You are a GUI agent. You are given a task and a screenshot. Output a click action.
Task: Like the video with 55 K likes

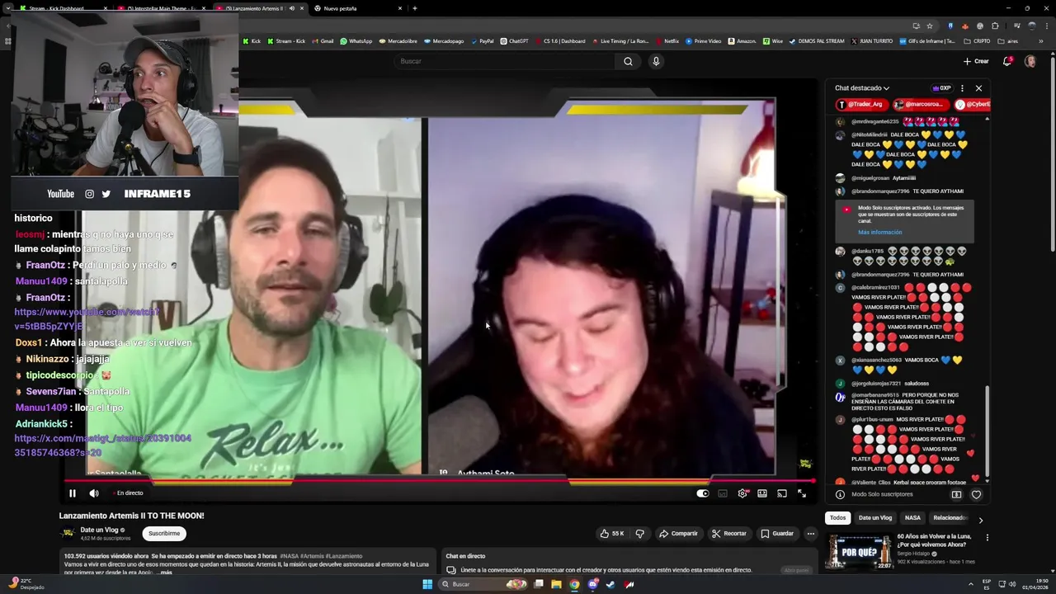tap(611, 534)
